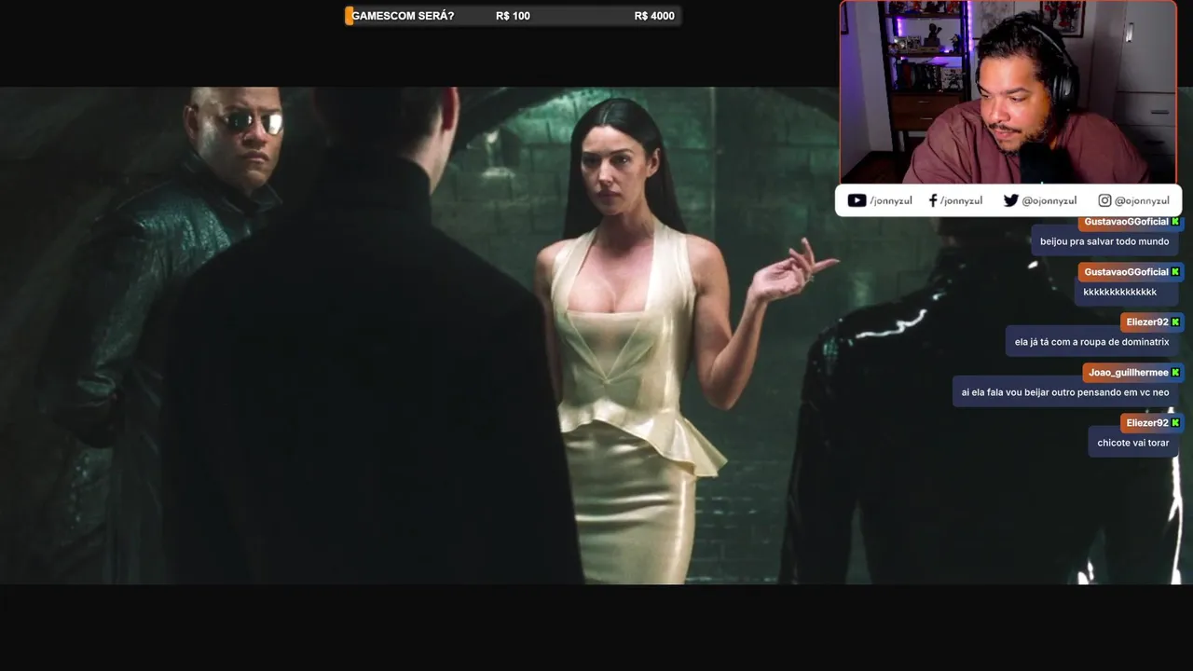Image resolution: width=1193 pixels, height=671 pixels.
Task: Click the Twitter bird icon
Action: pyautogui.click(x=1010, y=200)
